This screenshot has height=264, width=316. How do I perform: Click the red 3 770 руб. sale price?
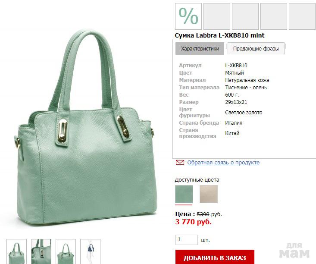click(x=194, y=222)
